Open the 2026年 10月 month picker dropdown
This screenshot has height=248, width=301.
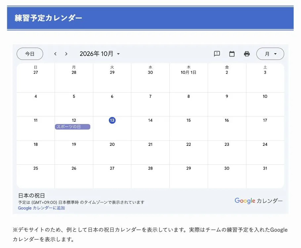click(100, 54)
